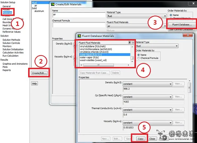This screenshot has width=197, height=143.
Task: Select Chemical Formula radio in Fluent Database Materials
Action: coord(139,58)
